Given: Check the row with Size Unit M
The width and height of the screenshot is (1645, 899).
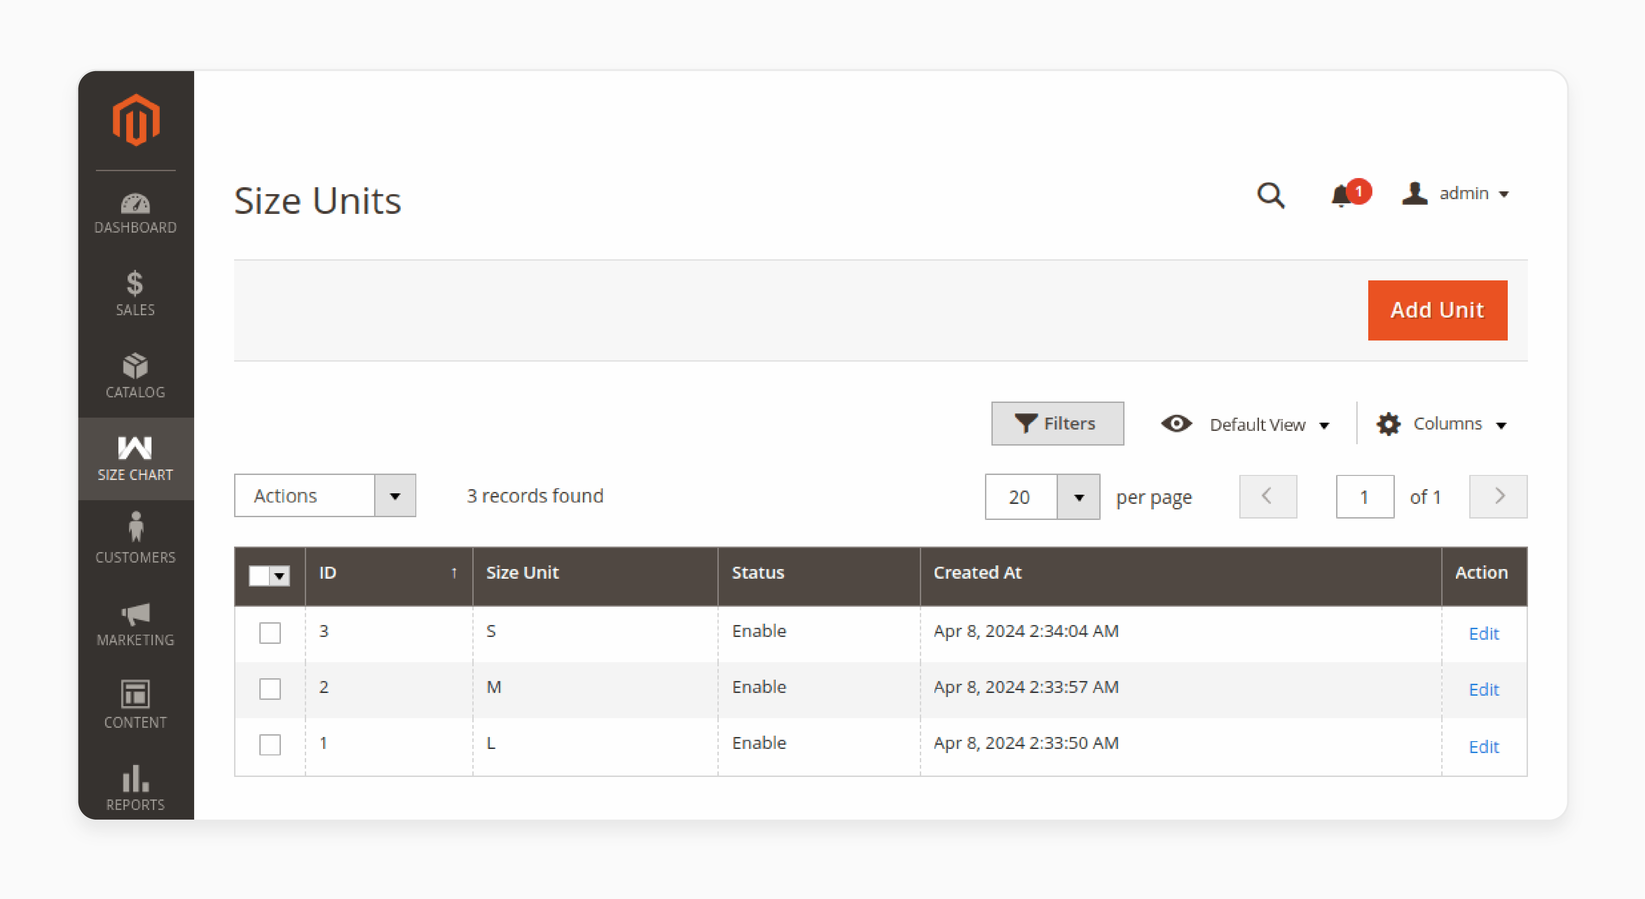Looking at the screenshot, I should [x=270, y=689].
